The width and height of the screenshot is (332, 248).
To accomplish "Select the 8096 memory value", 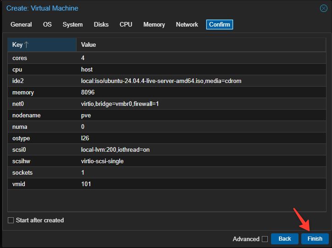I will tap(88, 92).
